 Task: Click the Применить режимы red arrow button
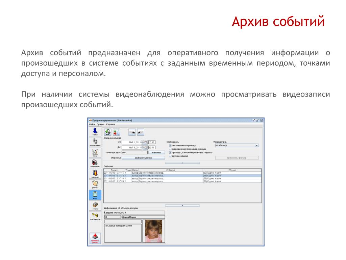coord(95,238)
